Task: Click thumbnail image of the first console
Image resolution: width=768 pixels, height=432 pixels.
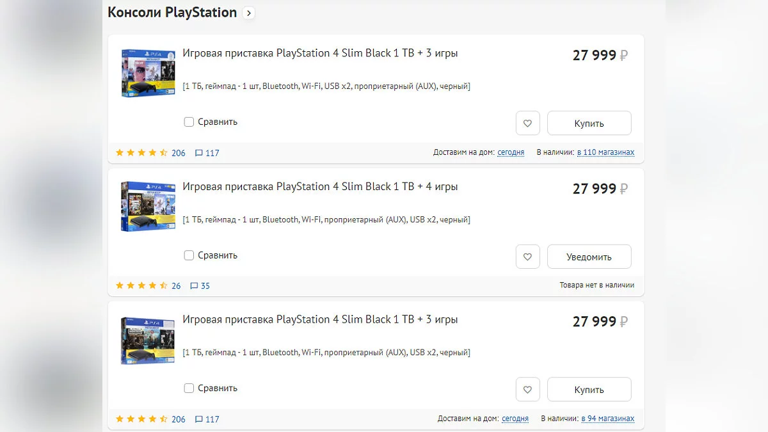Action: click(x=148, y=72)
